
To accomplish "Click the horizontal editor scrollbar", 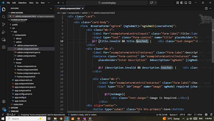I will click(x=104, y=112).
